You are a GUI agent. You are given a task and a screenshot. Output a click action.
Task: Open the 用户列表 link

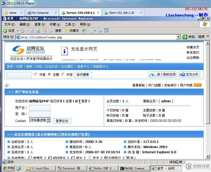[x=186, y=85]
